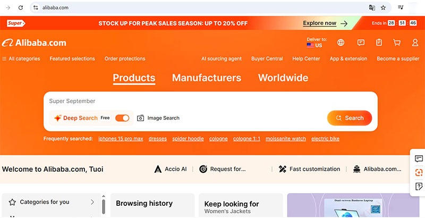Click the Image Search camera icon

pyautogui.click(x=141, y=118)
